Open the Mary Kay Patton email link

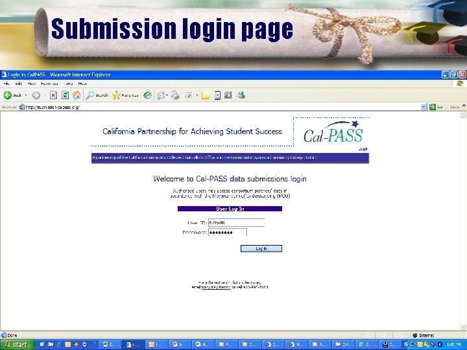pyautogui.click(x=216, y=288)
